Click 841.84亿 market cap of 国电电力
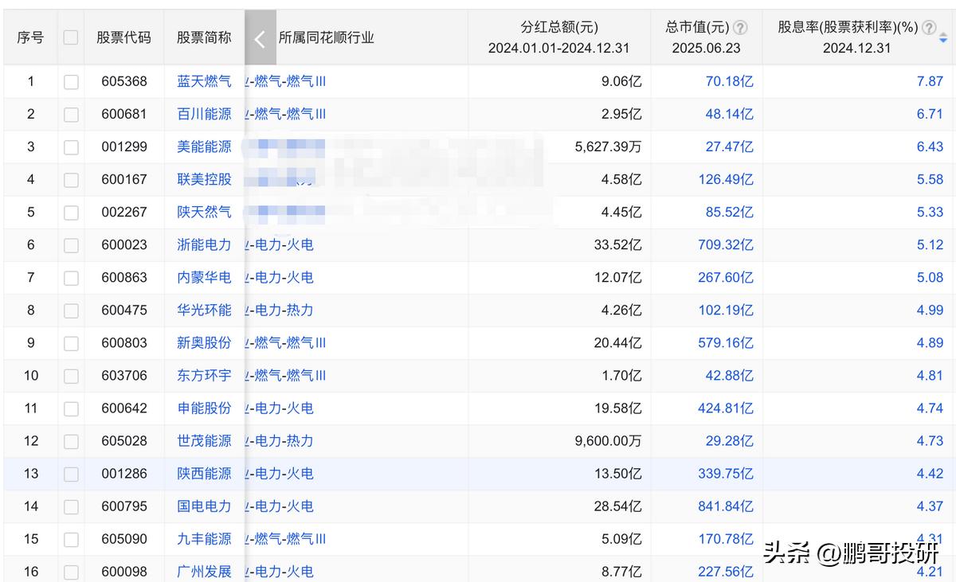Viewport: 956px width, 582px height. click(x=726, y=506)
